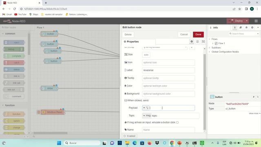Open the terminal app in taskbar

195,143
